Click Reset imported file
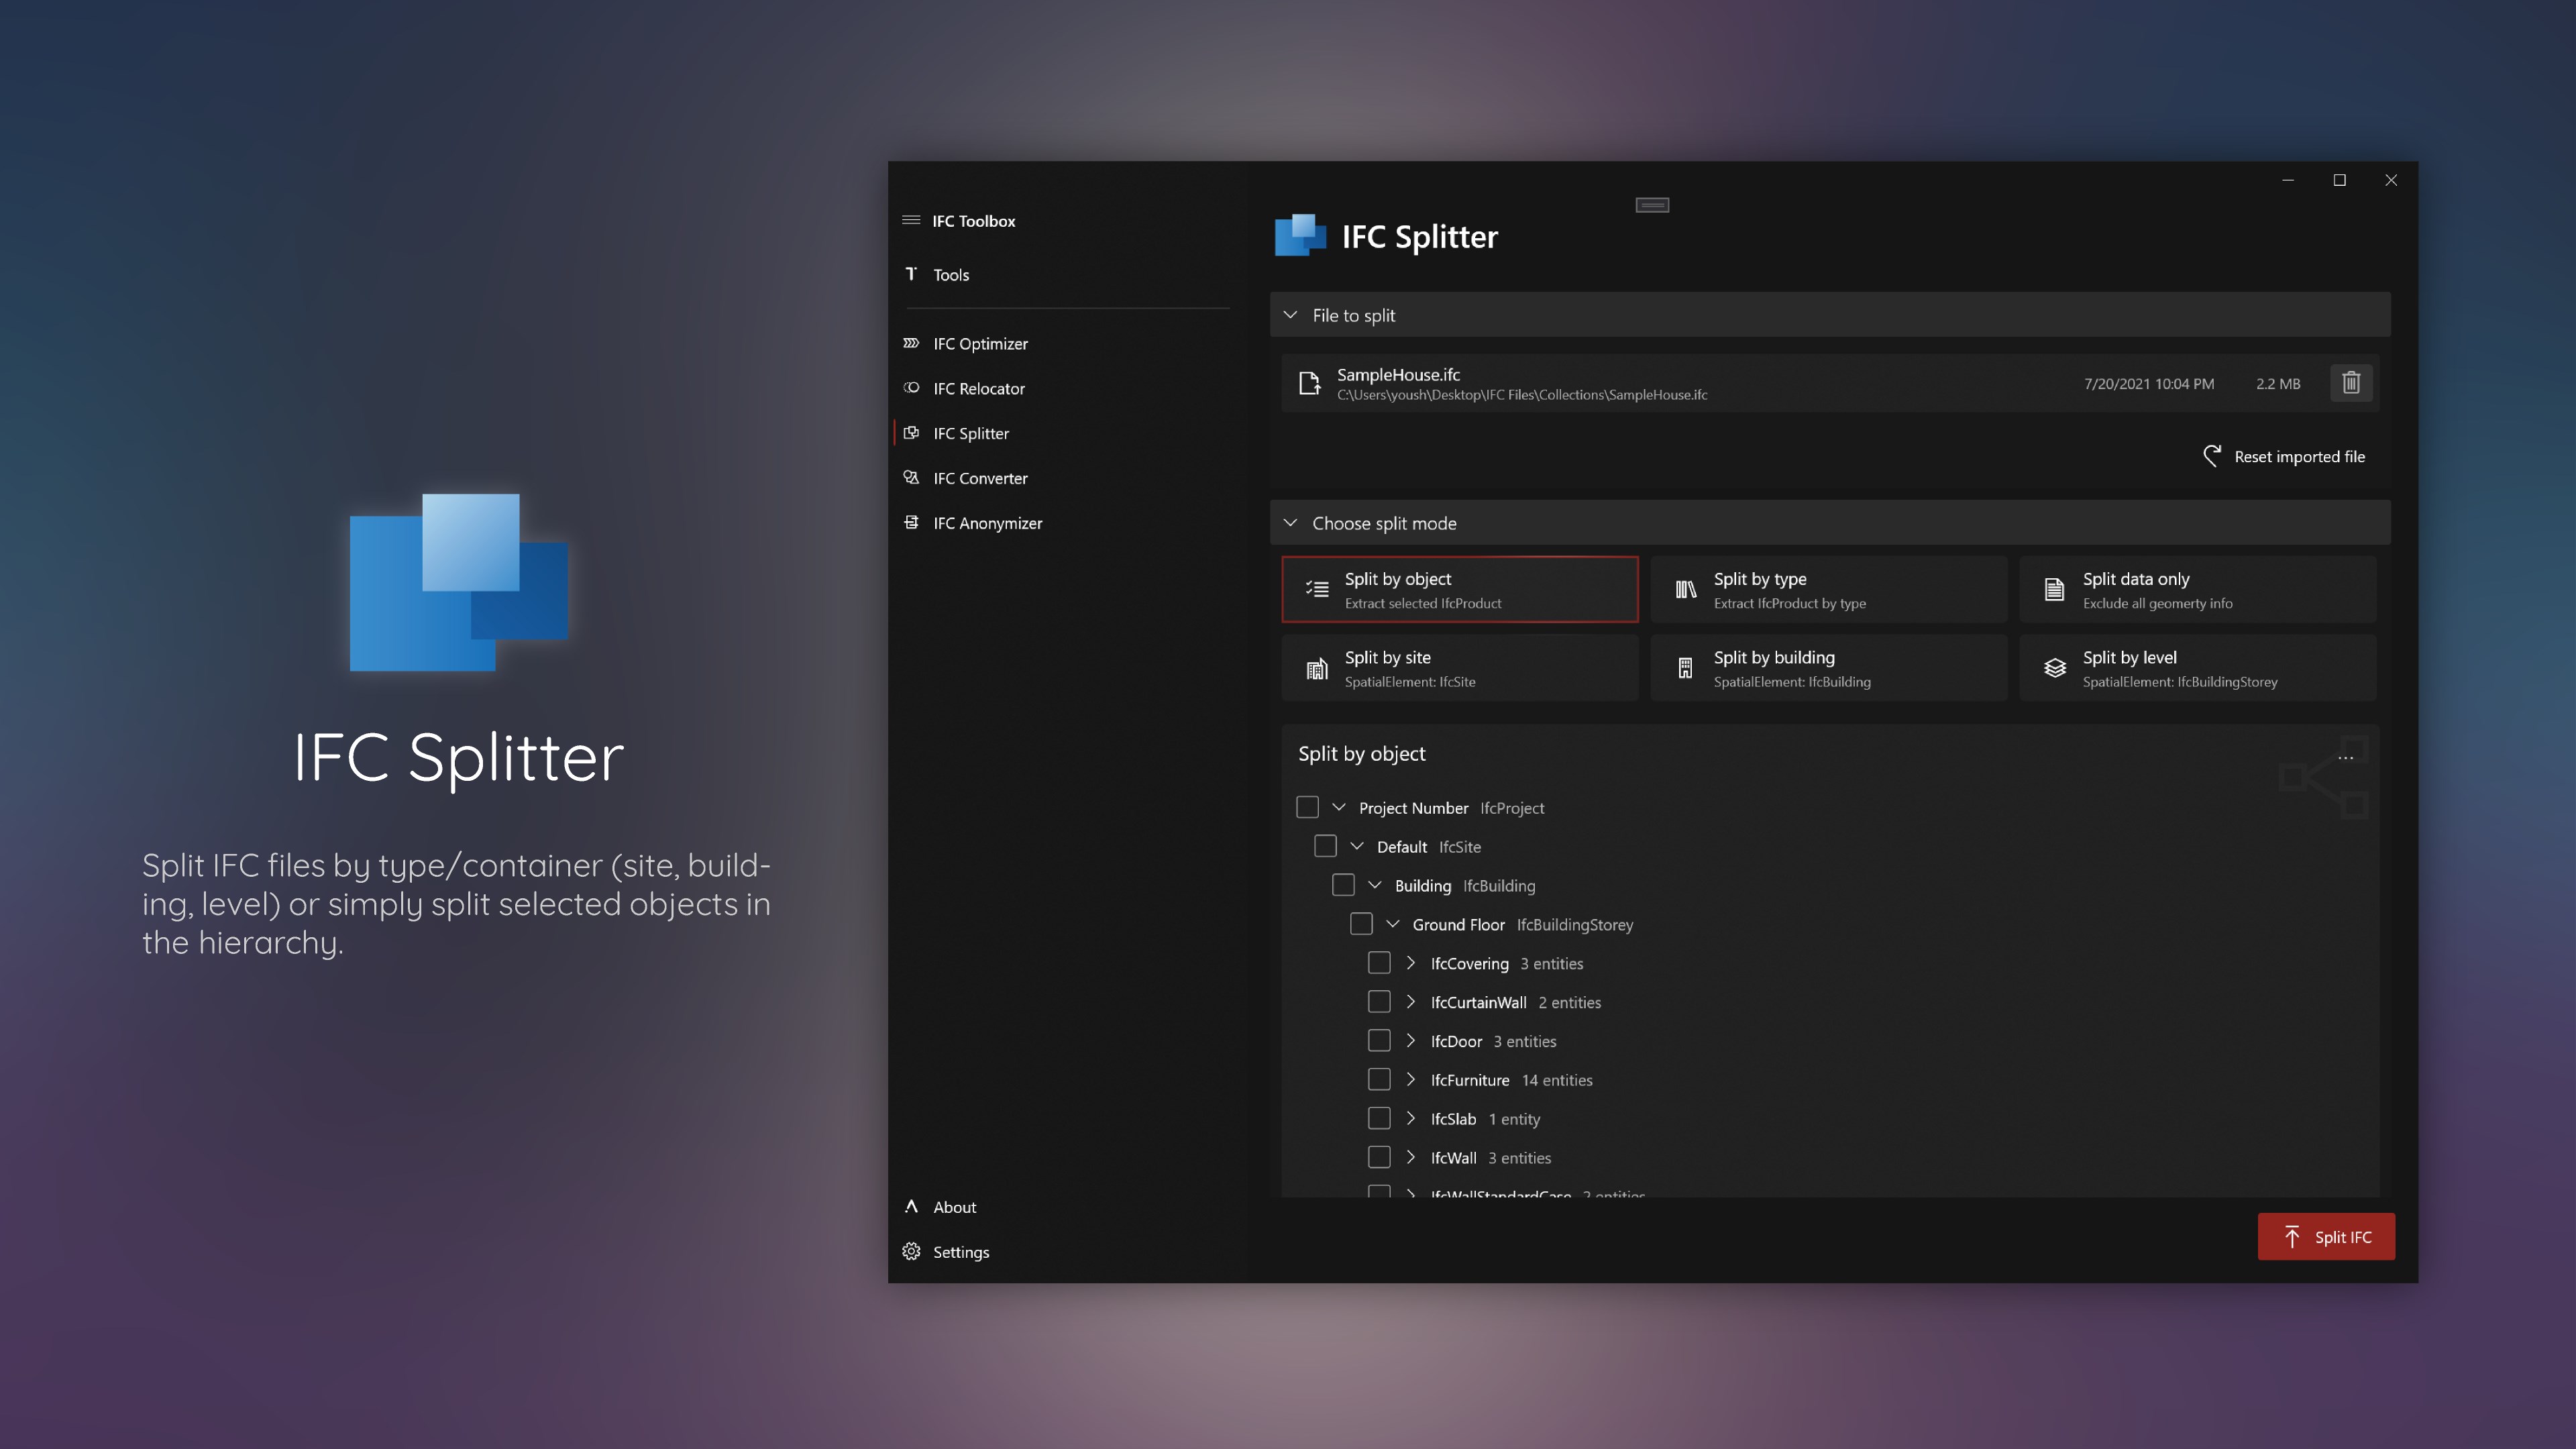This screenshot has height=1449, width=2576. click(2284, 456)
